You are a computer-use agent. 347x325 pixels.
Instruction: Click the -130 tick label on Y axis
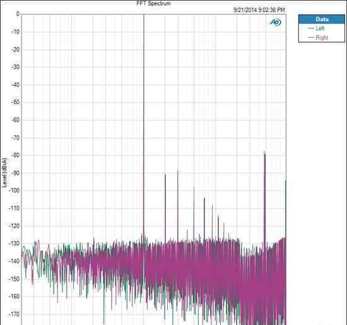(14, 244)
